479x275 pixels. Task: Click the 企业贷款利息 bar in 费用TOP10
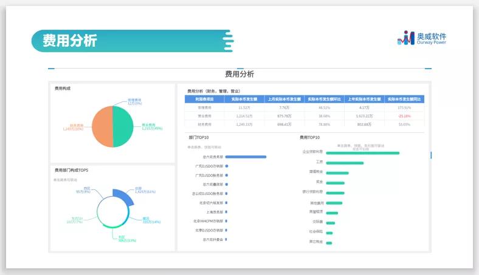362,153
